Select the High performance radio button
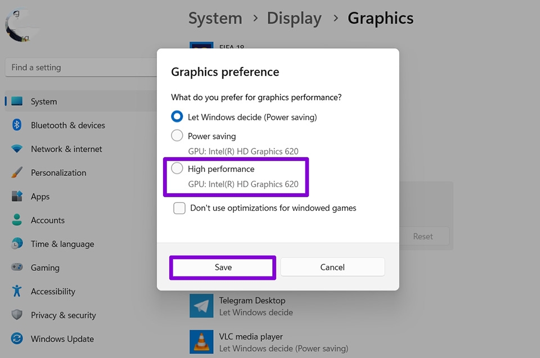 (x=177, y=168)
